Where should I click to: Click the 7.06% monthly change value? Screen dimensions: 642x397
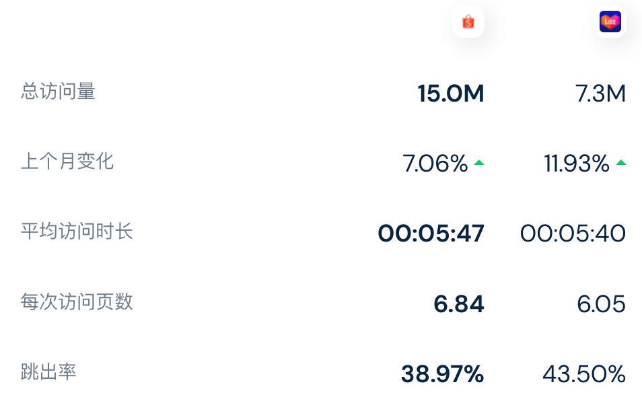[x=435, y=164]
